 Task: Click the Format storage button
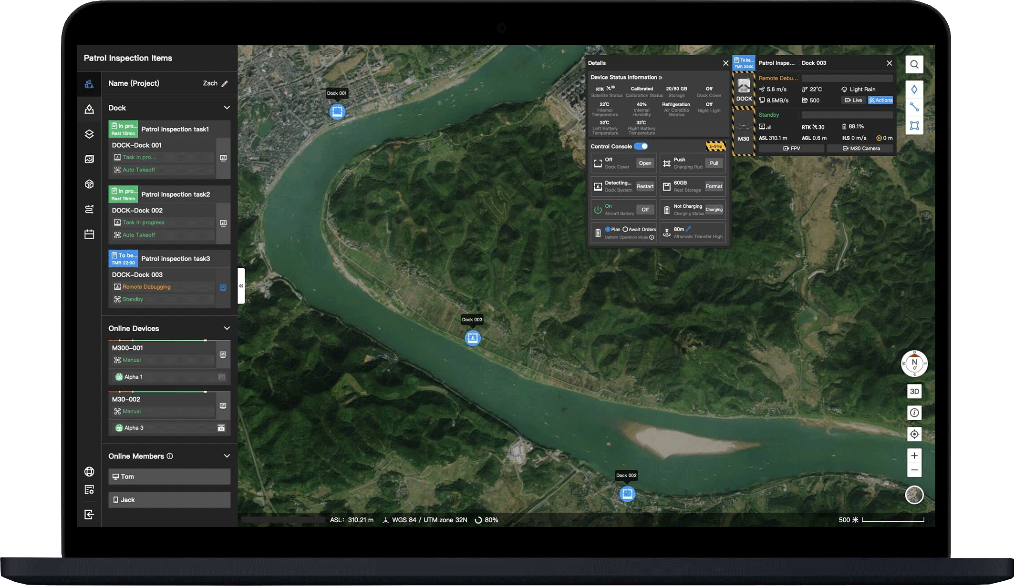point(714,186)
